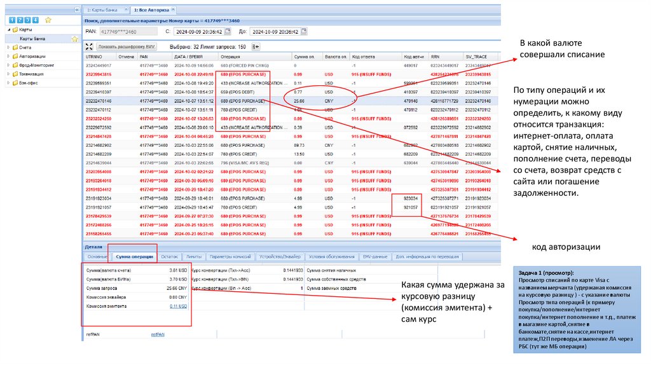Viewport: 651px width, 365px height.
Task: Sort by the Код ответа column header
Action: click(376, 57)
